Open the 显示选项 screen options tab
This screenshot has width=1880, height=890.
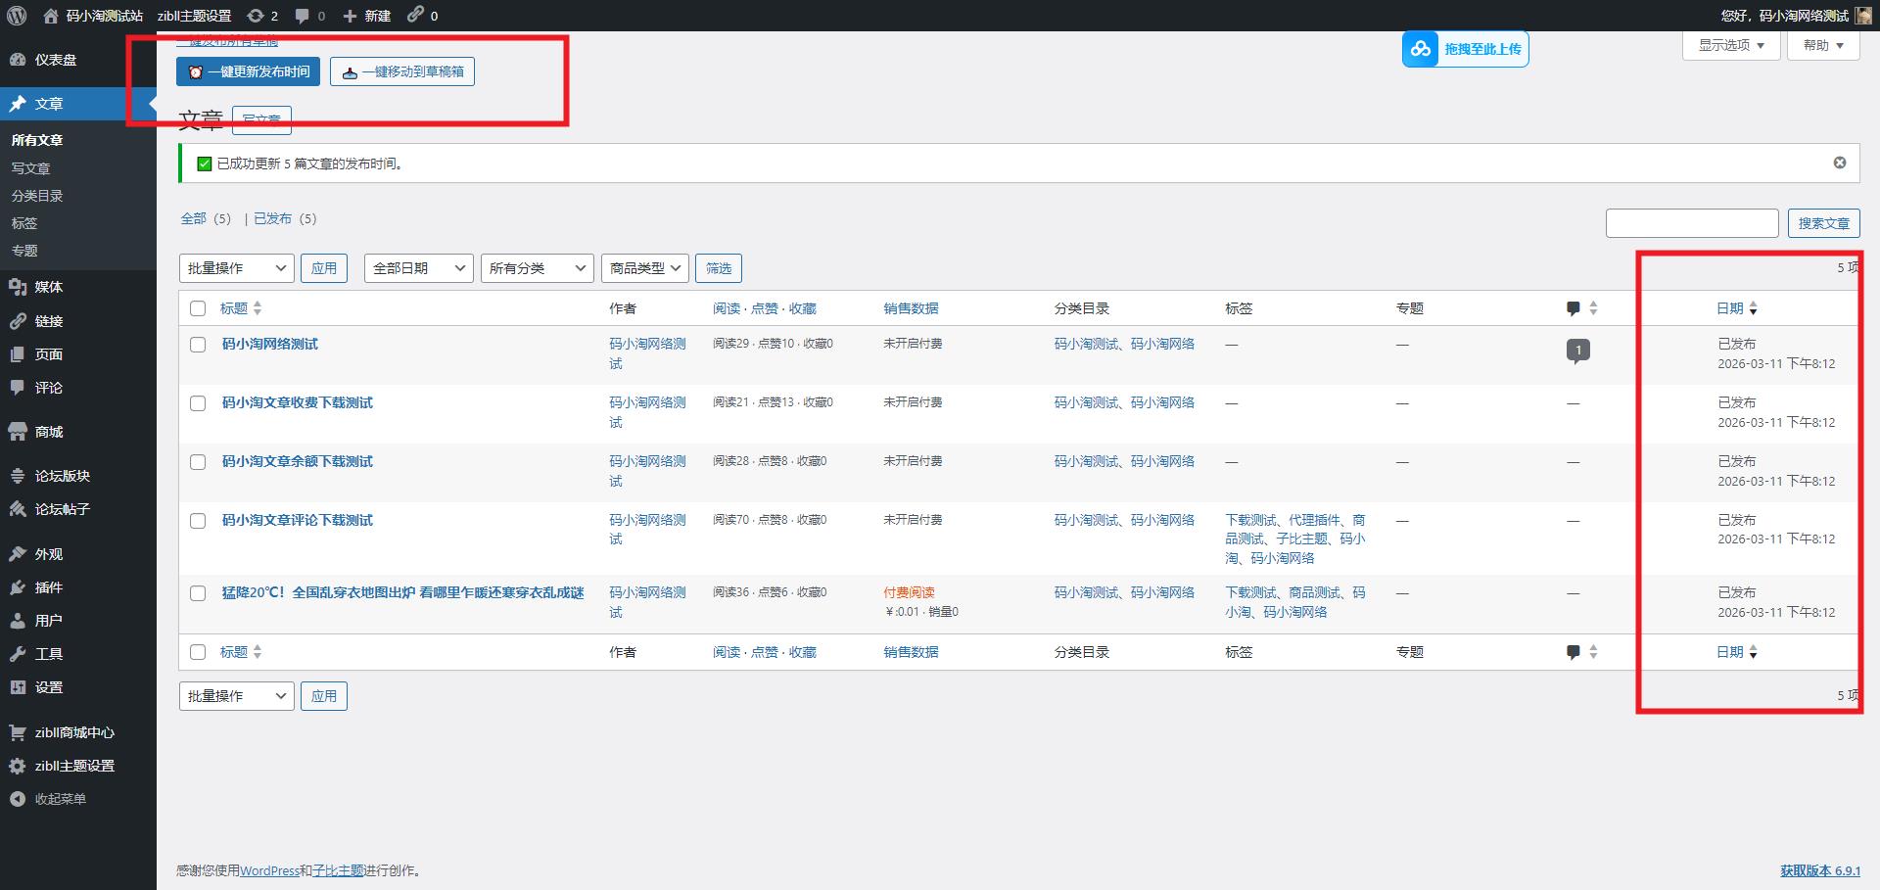tap(1730, 45)
